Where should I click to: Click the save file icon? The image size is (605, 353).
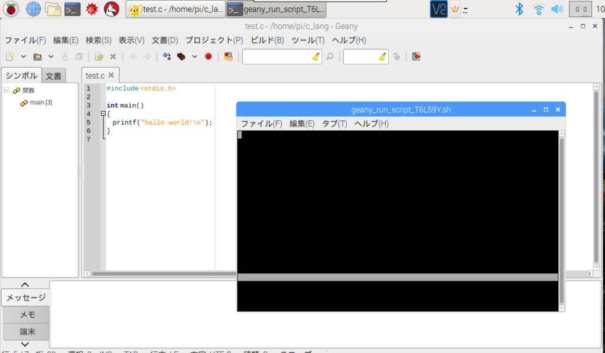pyautogui.click(x=65, y=57)
